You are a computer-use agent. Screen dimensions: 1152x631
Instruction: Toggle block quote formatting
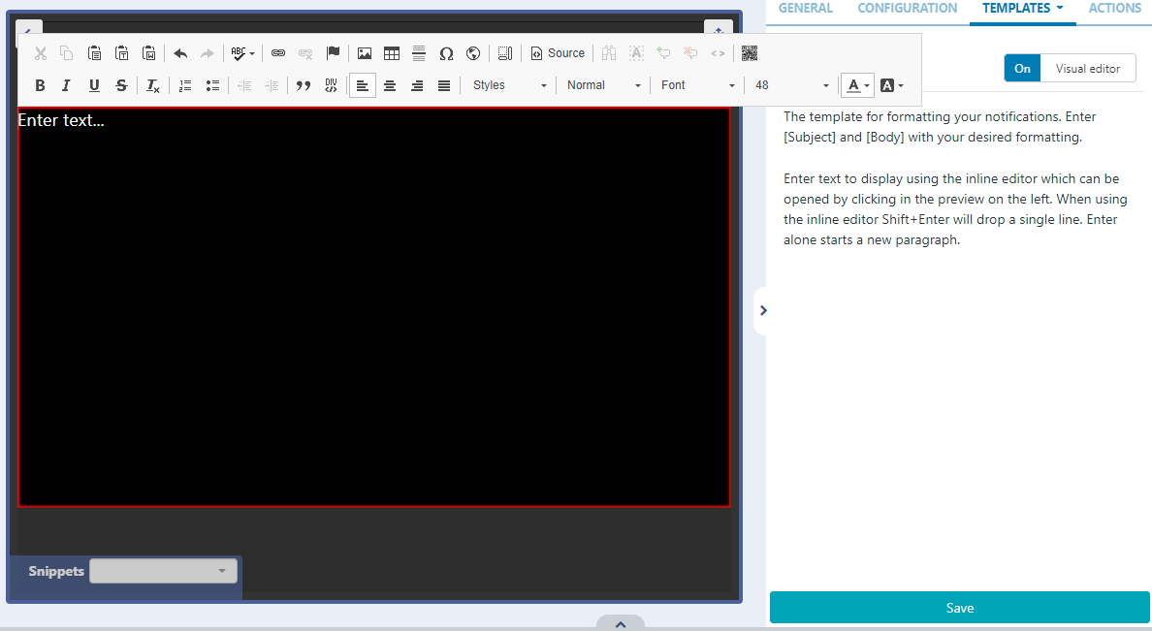click(303, 85)
